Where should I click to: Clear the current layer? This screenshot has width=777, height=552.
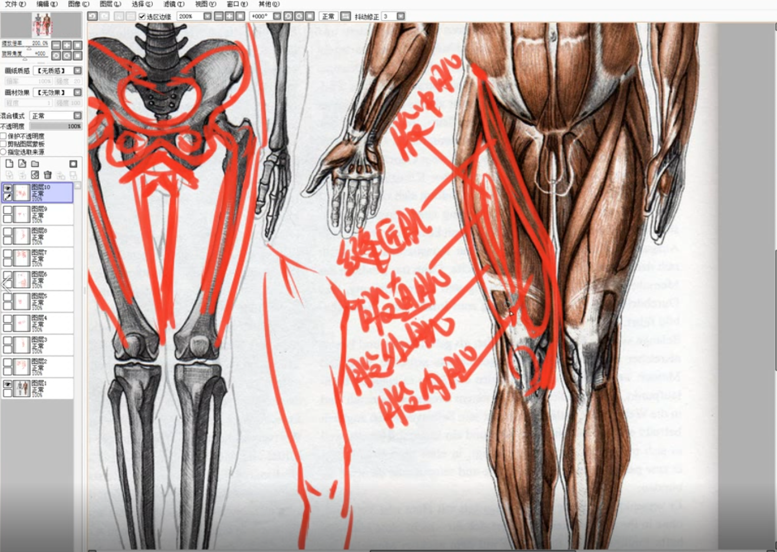click(x=35, y=175)
